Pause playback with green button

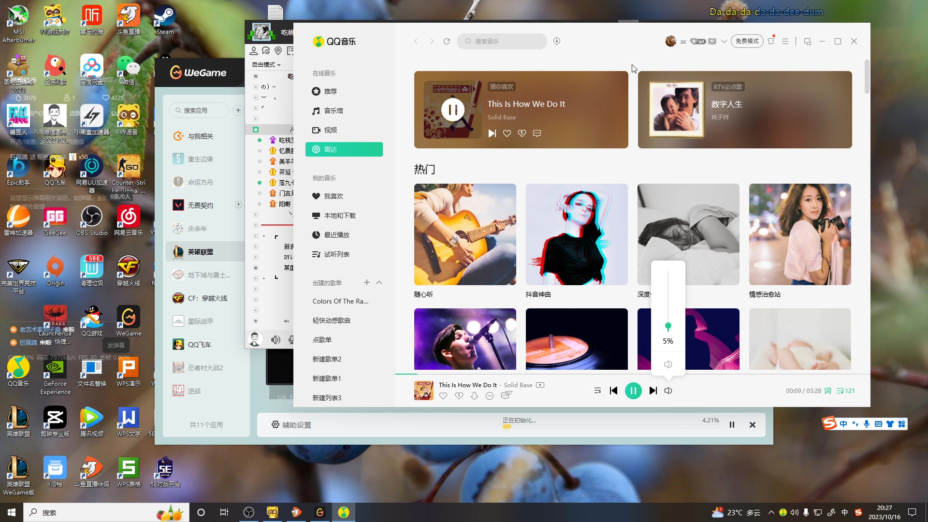point(633,391)
